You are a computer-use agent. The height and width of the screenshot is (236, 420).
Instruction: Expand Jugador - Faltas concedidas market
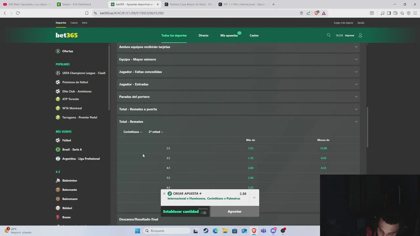(238, 72)
